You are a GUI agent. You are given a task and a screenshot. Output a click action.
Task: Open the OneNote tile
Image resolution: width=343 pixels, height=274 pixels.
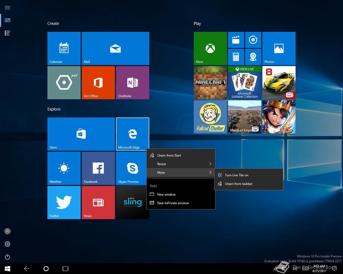133,83
